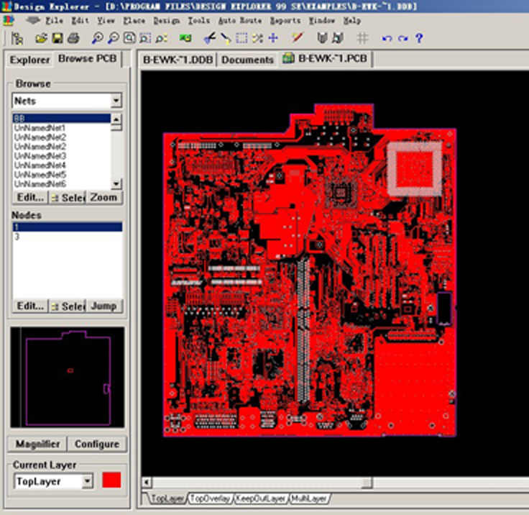The image size is (529, 515).
Task: Select the TopLayer tab at bottom
Action: click(167, 498)
